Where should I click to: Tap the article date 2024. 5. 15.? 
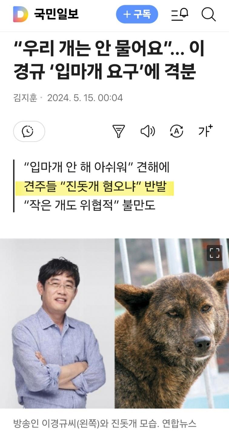click(x=71, y=98)
